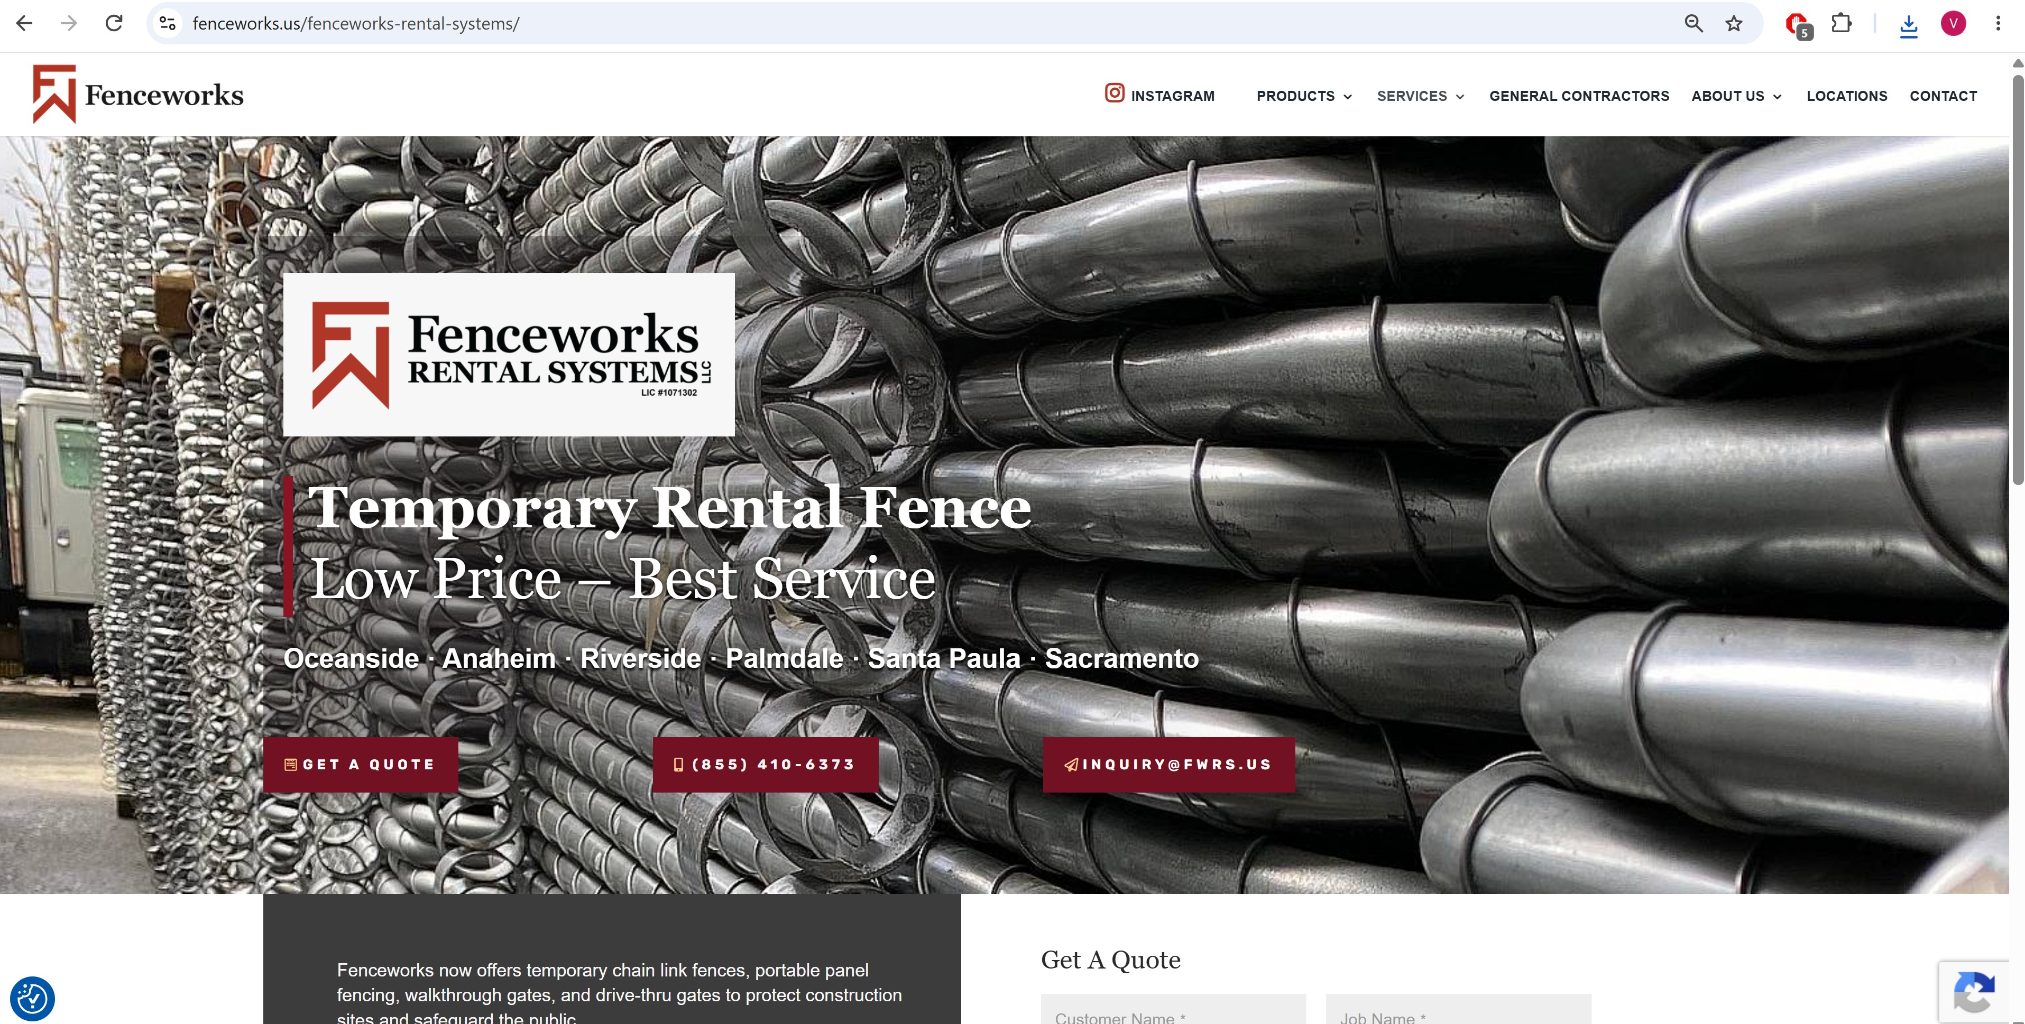The image size is (2025, 1024).
Task: Click the reCAPTCHA badge
Action: click(1974, 992)
